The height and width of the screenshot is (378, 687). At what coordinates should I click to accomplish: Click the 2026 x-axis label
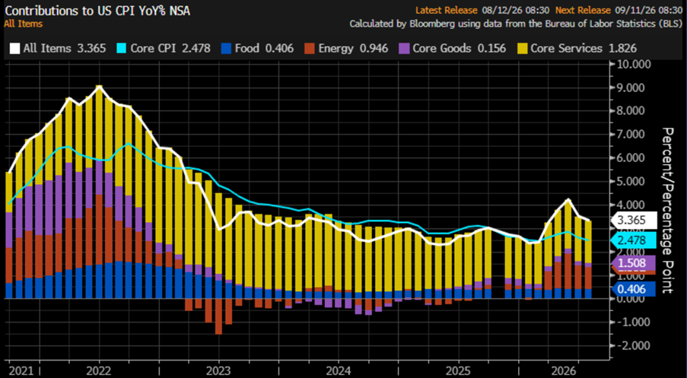coord(564,371)
